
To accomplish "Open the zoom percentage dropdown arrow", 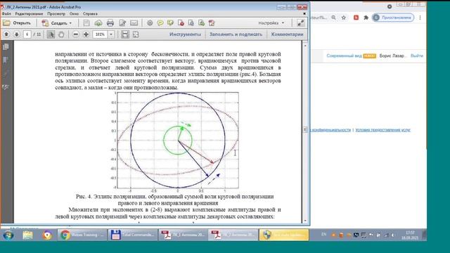I will point(111,34).
